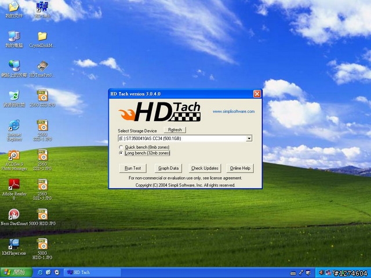The image size is (371, 278).
Task: Click the Graph Data button
Action: click(169, 169)
